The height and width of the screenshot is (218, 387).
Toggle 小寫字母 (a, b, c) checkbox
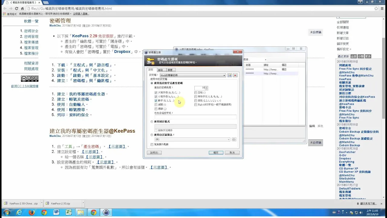[x=156, y=97]
